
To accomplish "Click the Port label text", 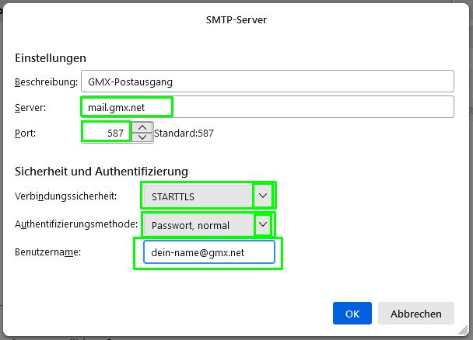I will tap(26, 133).
